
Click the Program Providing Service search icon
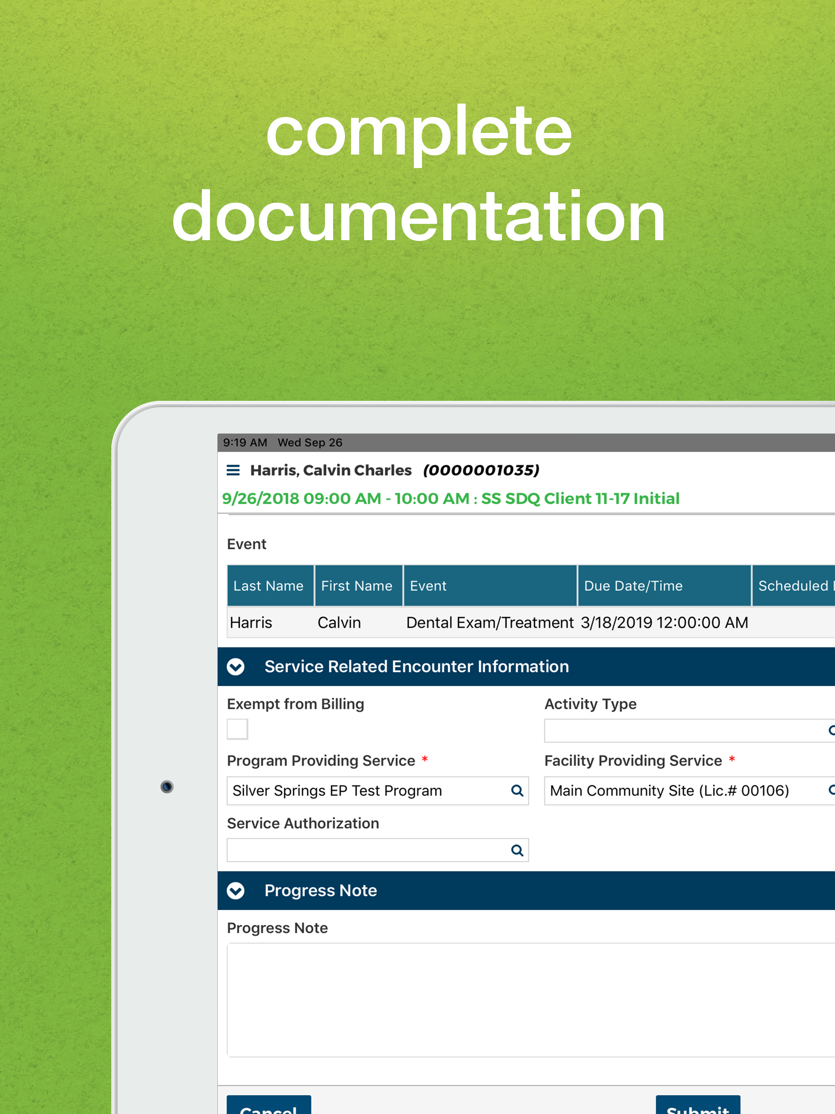point(517,790)
